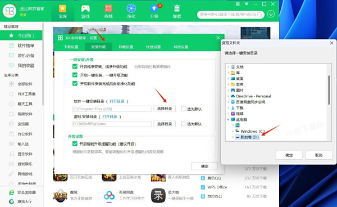Check 选为默认 for software install directory
Image resolution: width=337 pixels, height=207 pixels.
[184, 109]
